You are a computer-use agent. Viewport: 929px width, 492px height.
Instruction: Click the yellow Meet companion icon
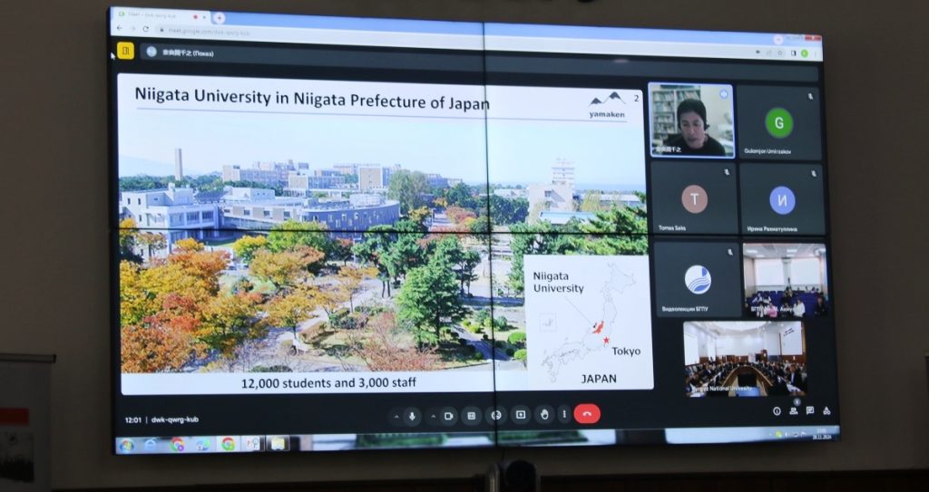125,51
